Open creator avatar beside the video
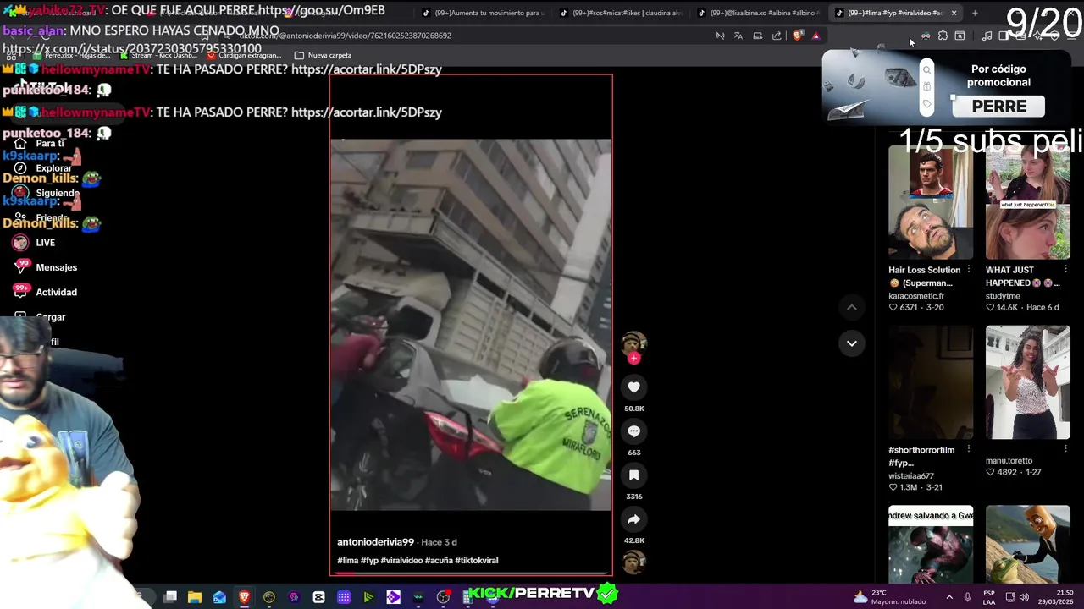The height and width of the screenshot is (609, 1084). tap(633, 343)
